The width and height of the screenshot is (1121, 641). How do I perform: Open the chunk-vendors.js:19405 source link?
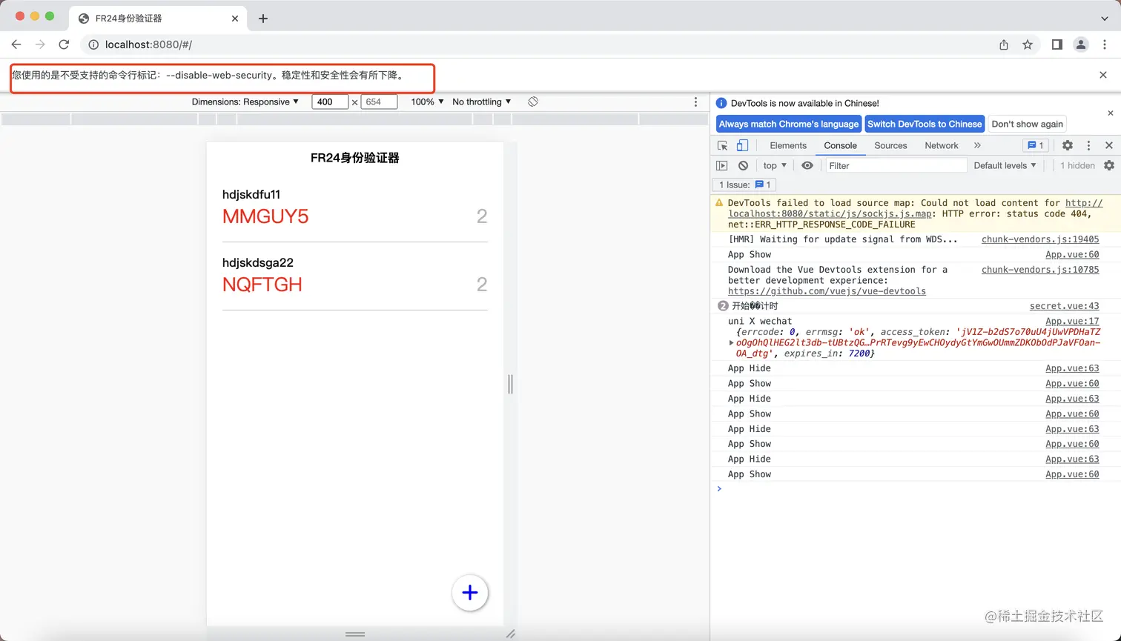pos(1040,239)
